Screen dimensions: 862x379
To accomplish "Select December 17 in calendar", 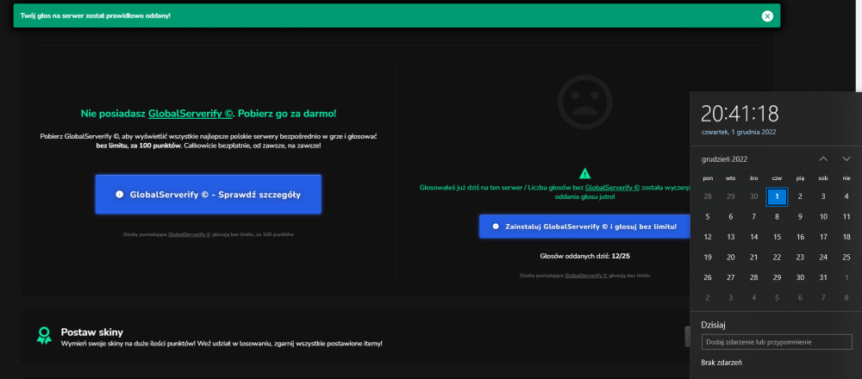I will 823,237.
